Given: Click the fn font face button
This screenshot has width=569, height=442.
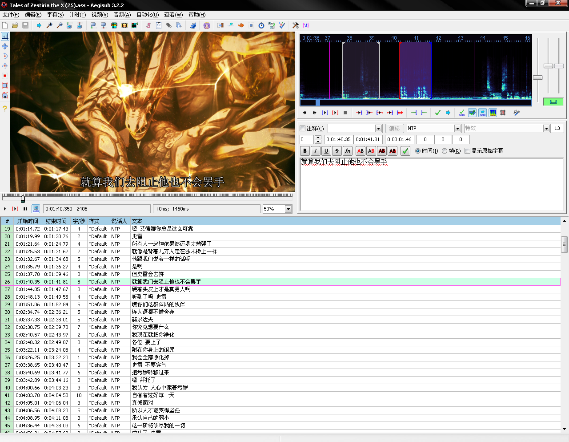Looking at the screenshot, I should pyautogui.click(x=348, y=151).
